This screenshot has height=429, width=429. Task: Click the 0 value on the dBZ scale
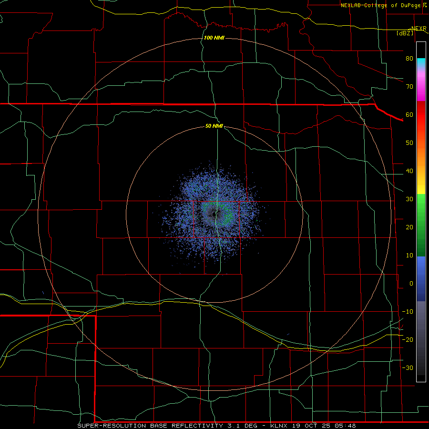coord(411,284)
